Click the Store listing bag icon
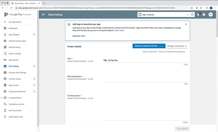 click(5, 66)
